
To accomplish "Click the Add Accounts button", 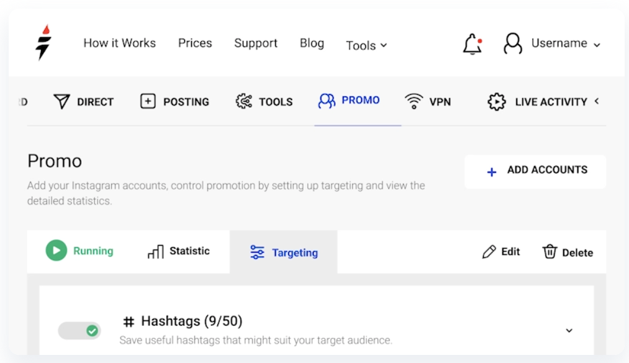I will point(535,171).
